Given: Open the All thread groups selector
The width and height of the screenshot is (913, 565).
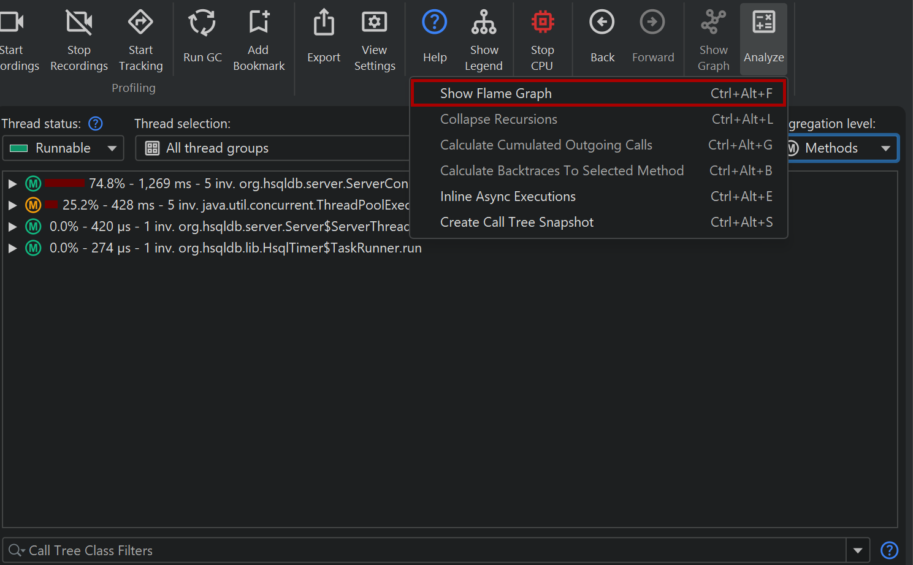Looking at the screenshot, I should [x=272, y=148].
